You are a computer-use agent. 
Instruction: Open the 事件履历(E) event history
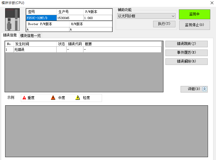click(x=186, y=53)
